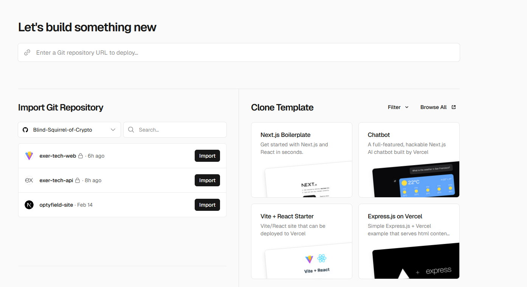Click the Vite logo in Vite + React thumbnail

pos(309,259)
